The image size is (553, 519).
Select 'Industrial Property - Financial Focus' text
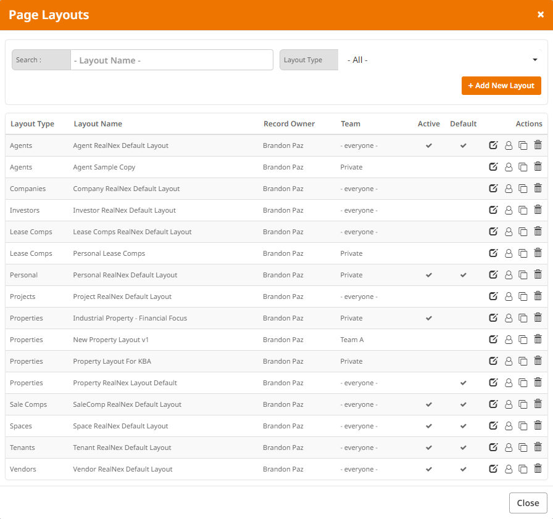click(x=130, y=318)
